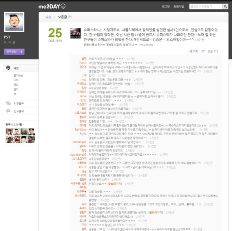Open commenter 301호그여자's profile

point(79,158)
